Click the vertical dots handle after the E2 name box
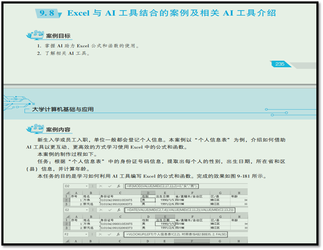Viewport: 323px width, 250px height. click(x=93, y=210)
